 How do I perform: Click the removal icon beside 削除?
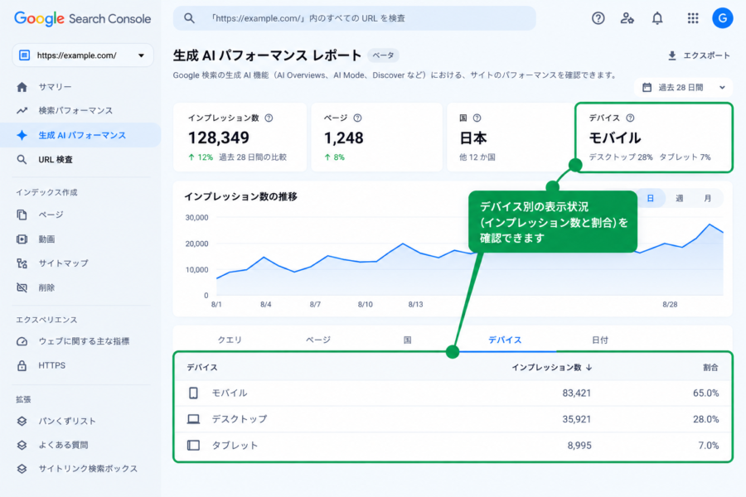point(22,287)
